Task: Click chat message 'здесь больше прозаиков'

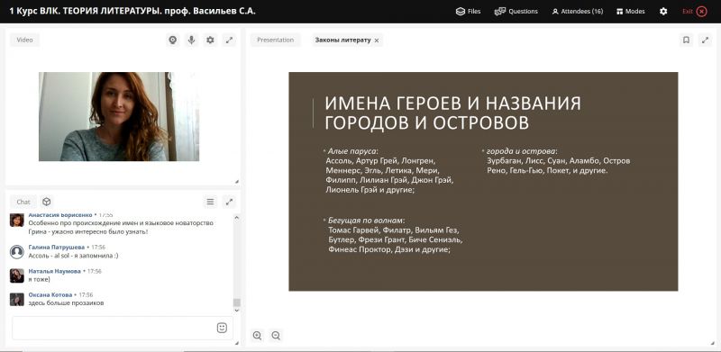Action: click(66, 303)
